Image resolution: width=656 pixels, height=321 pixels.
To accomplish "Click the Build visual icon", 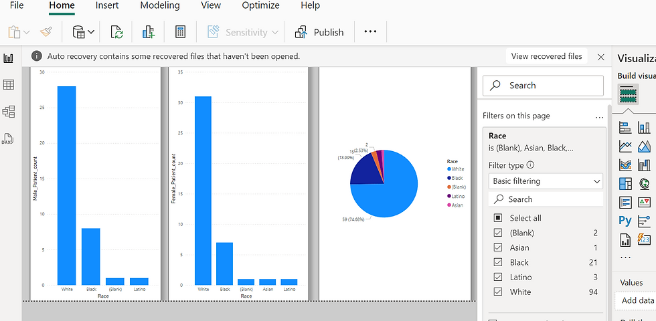I will point(628,94).
